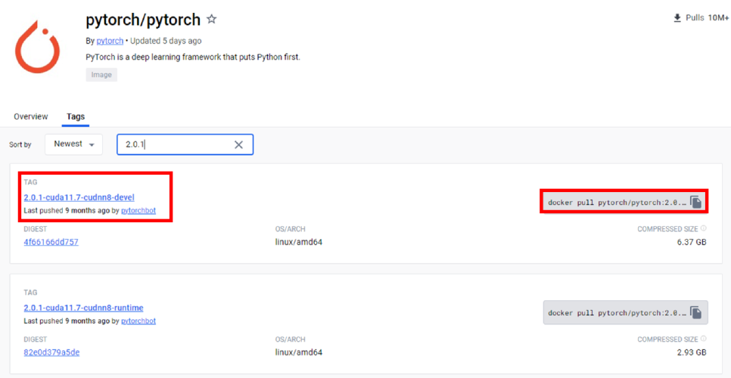Star the pytorch/pytorch repository
The image size is (731, 378).
point(212,20)
